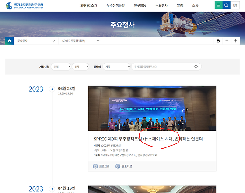Screen dimensions: 245x193
Task: Open the 04월 19일 event thumbnail
Action: point(152,189)
